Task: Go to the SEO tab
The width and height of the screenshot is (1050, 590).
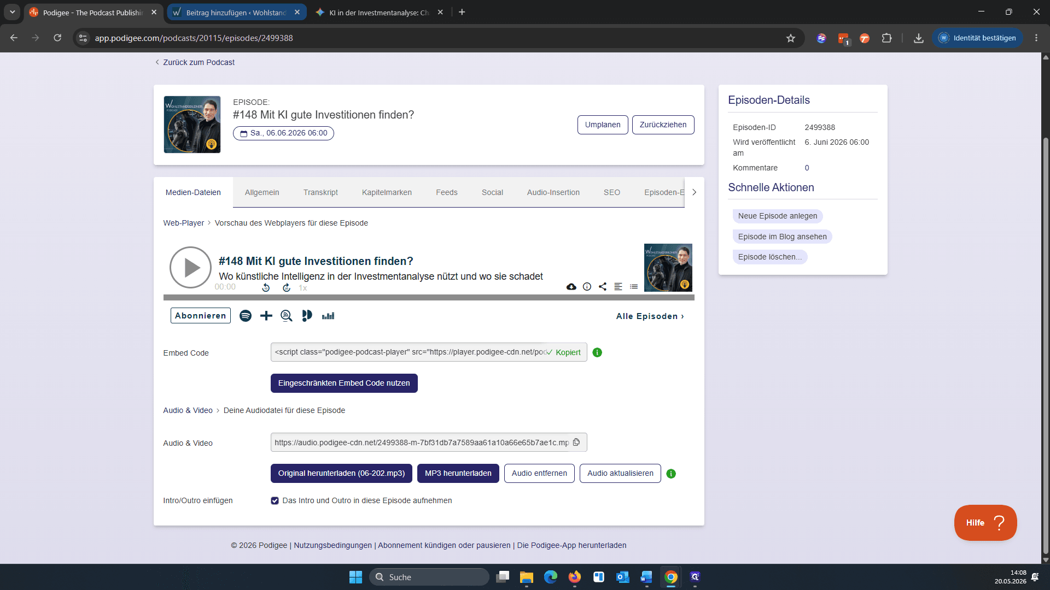Action: (x=612, y=192)
